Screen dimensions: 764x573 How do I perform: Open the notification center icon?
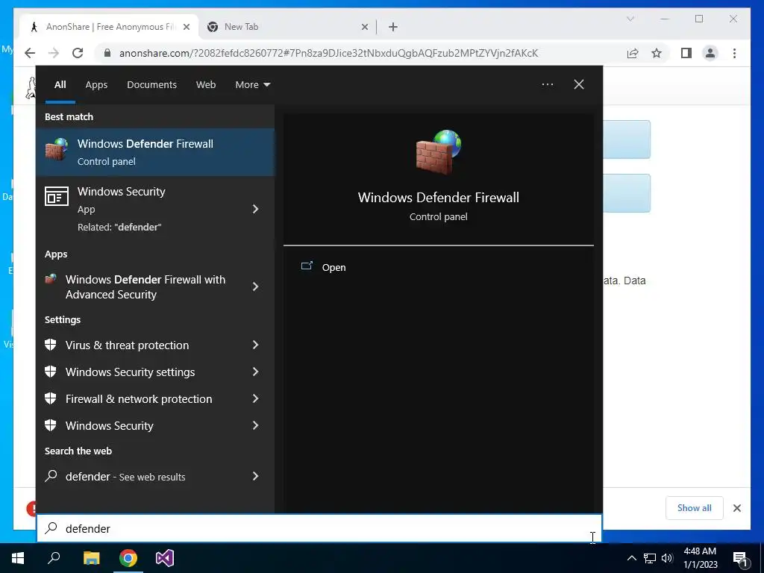click(x=740, y=558)
